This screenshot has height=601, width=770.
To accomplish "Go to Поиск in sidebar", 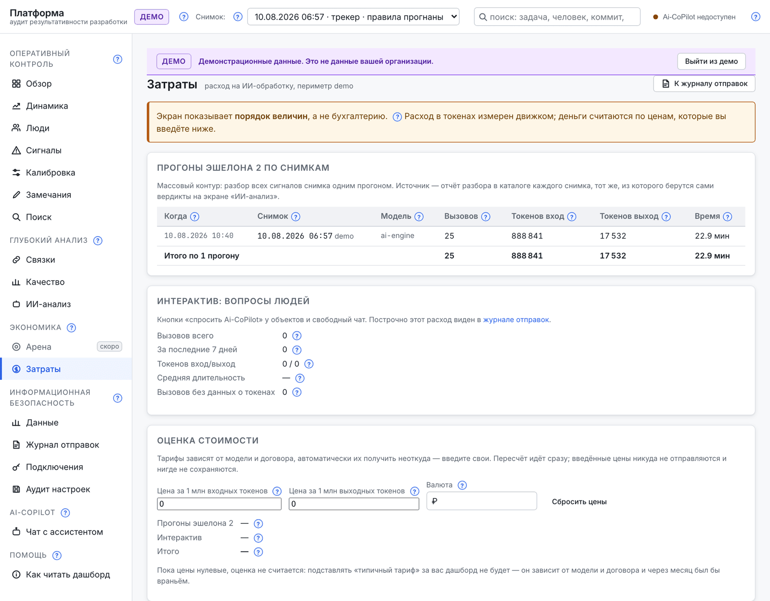I will (66, 217).
